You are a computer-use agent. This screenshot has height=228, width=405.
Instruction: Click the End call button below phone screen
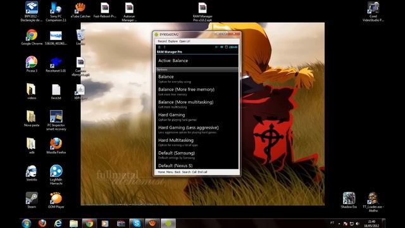coord(202,172)
